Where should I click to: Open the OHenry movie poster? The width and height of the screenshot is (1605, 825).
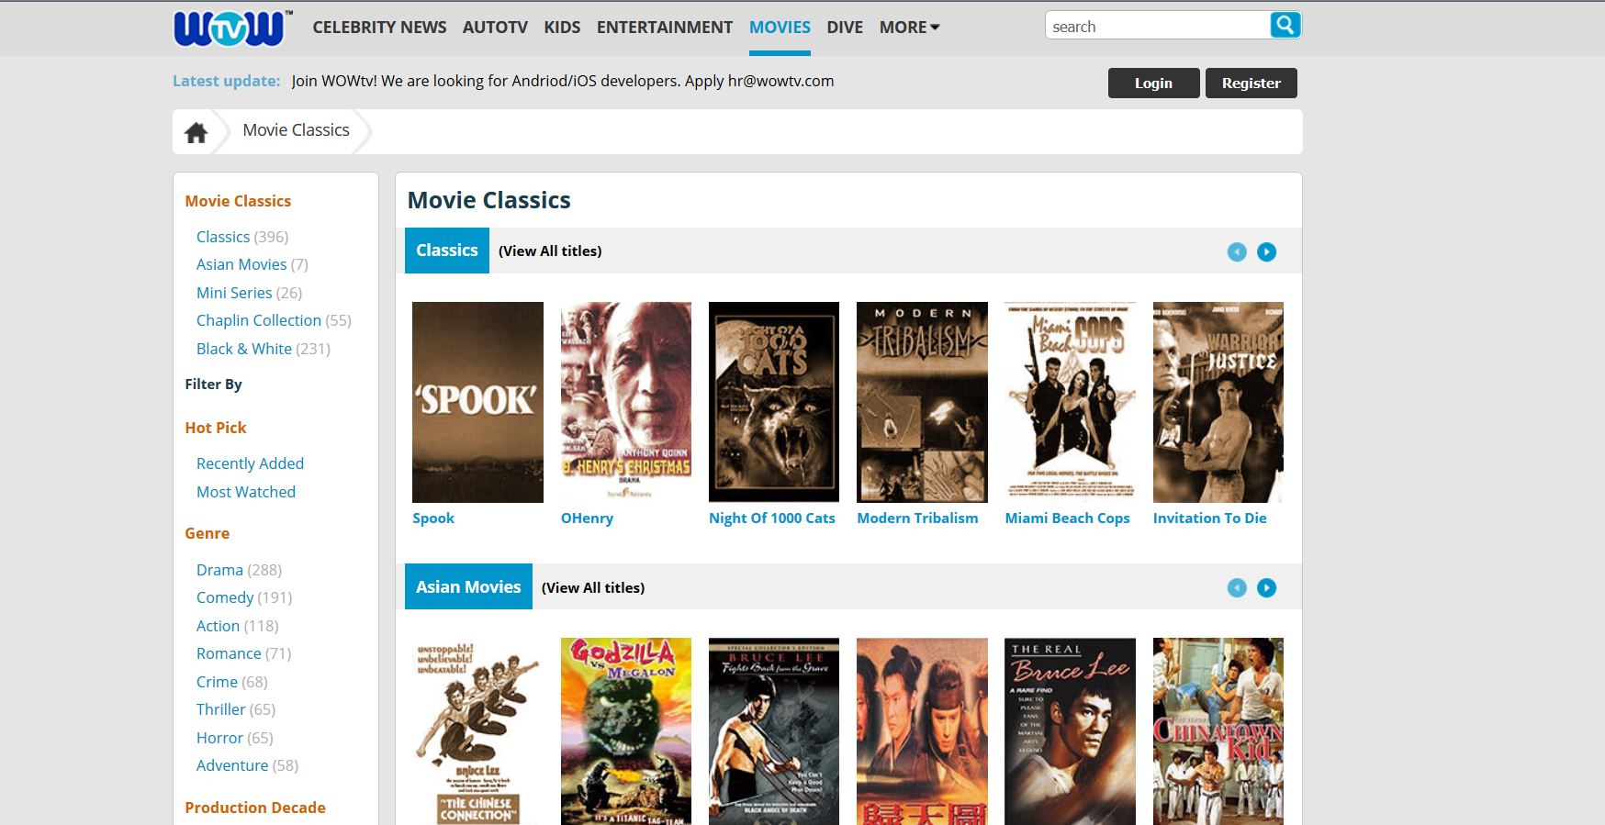(626, 402)
